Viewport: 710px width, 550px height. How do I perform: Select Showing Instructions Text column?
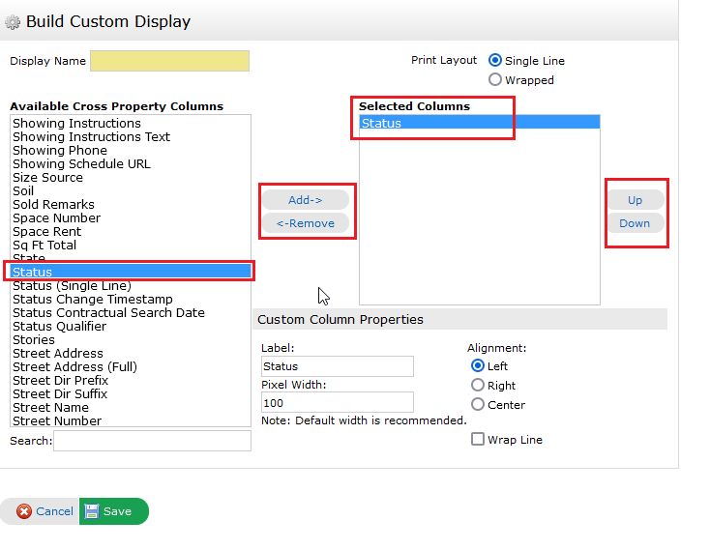[131, 136]
